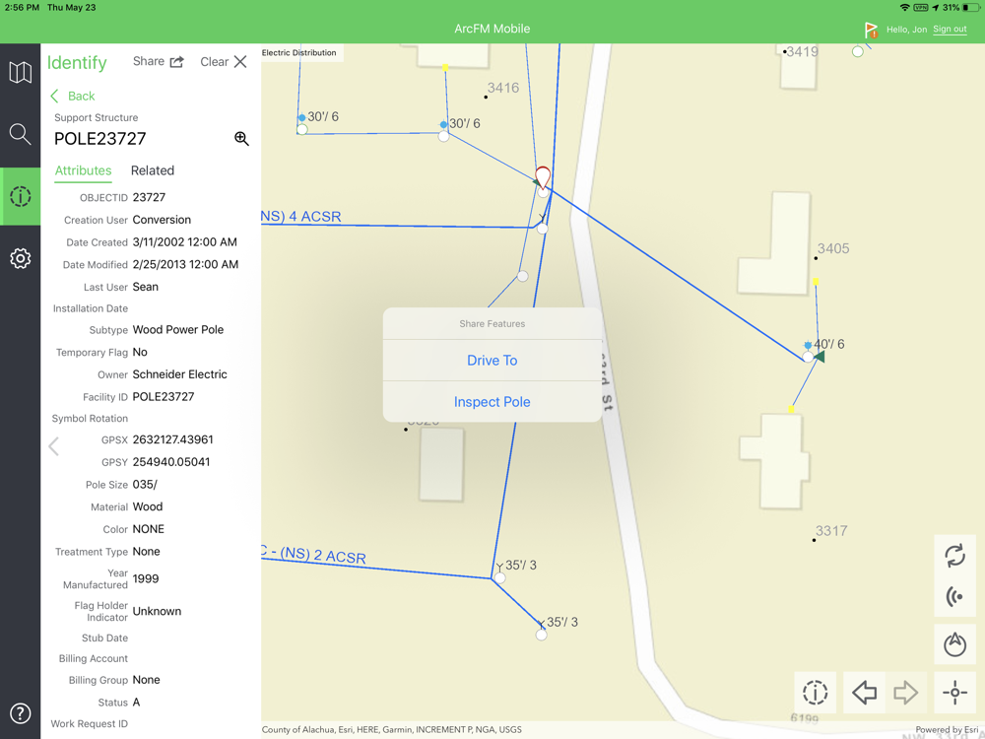
Task: Click the Electric Distribution map label
Action: point(299,53)
